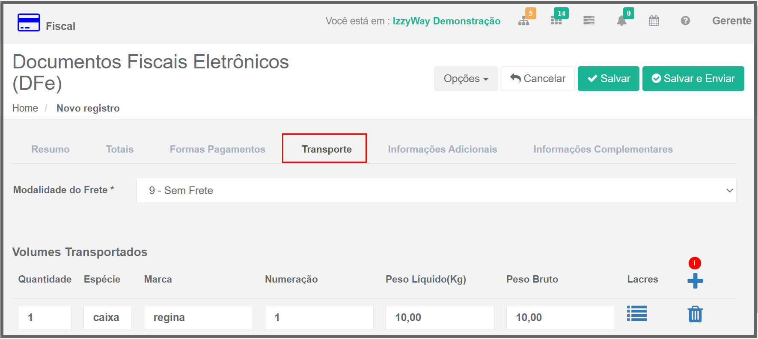Viewport: 758px width, 339px height.
Task: Click the Marca input field containing regina
Action: click(x=198, y=317)
